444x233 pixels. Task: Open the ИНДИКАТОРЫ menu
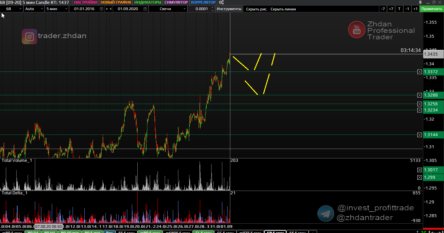(x=148, y=2)
